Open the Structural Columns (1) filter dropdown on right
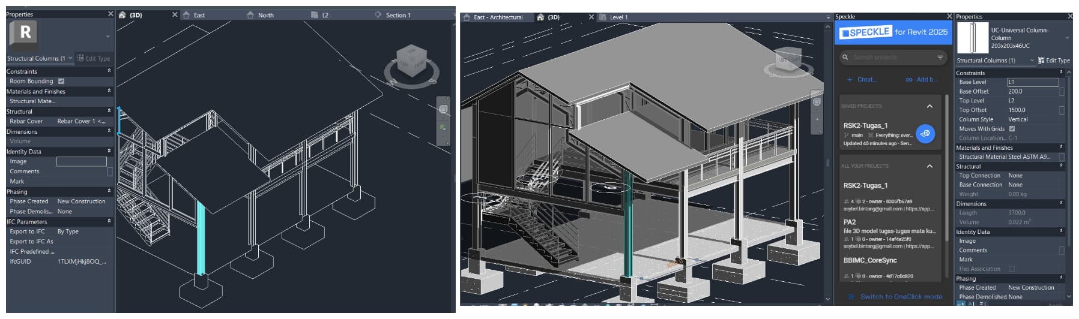 coord(1032,61)
